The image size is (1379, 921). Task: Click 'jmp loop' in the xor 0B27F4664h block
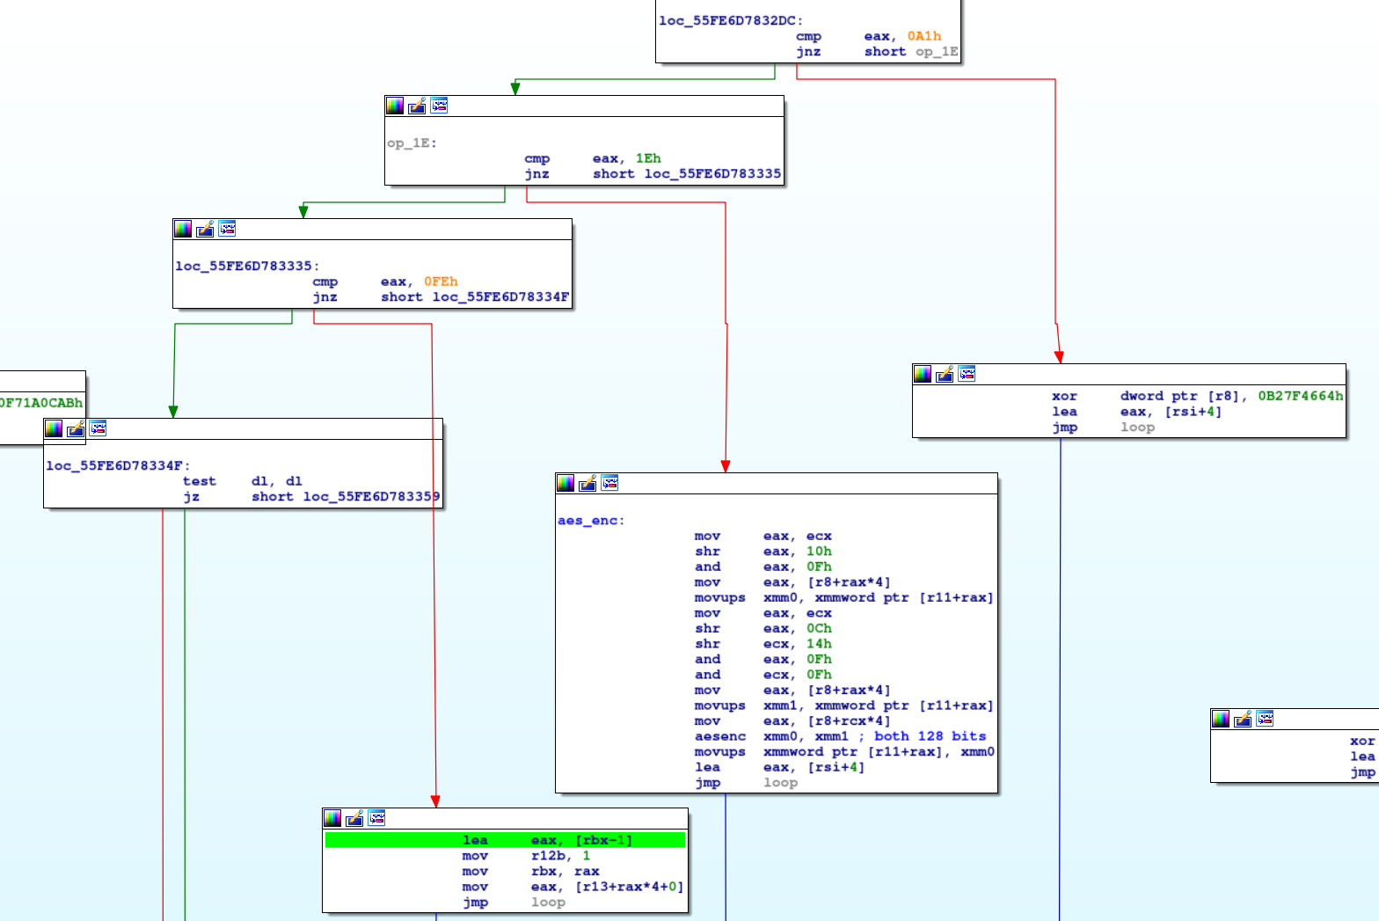tap(1103, 428)
